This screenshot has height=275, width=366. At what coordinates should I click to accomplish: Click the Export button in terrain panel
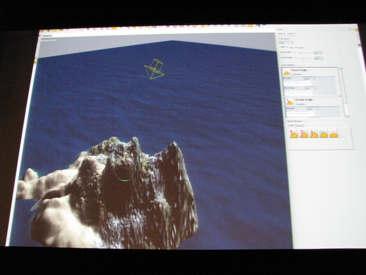[290, 33]
